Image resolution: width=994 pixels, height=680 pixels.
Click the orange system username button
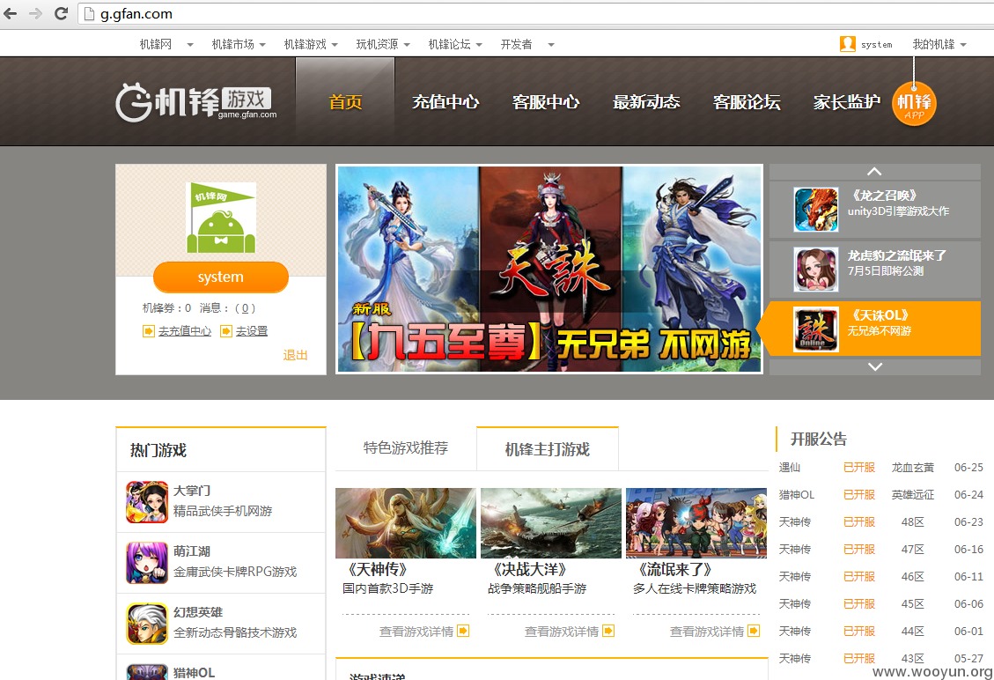(x=221, y=277)
